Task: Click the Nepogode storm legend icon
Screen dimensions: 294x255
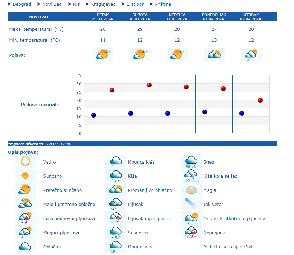Action: pyautogui.click(x=191, y=233)
